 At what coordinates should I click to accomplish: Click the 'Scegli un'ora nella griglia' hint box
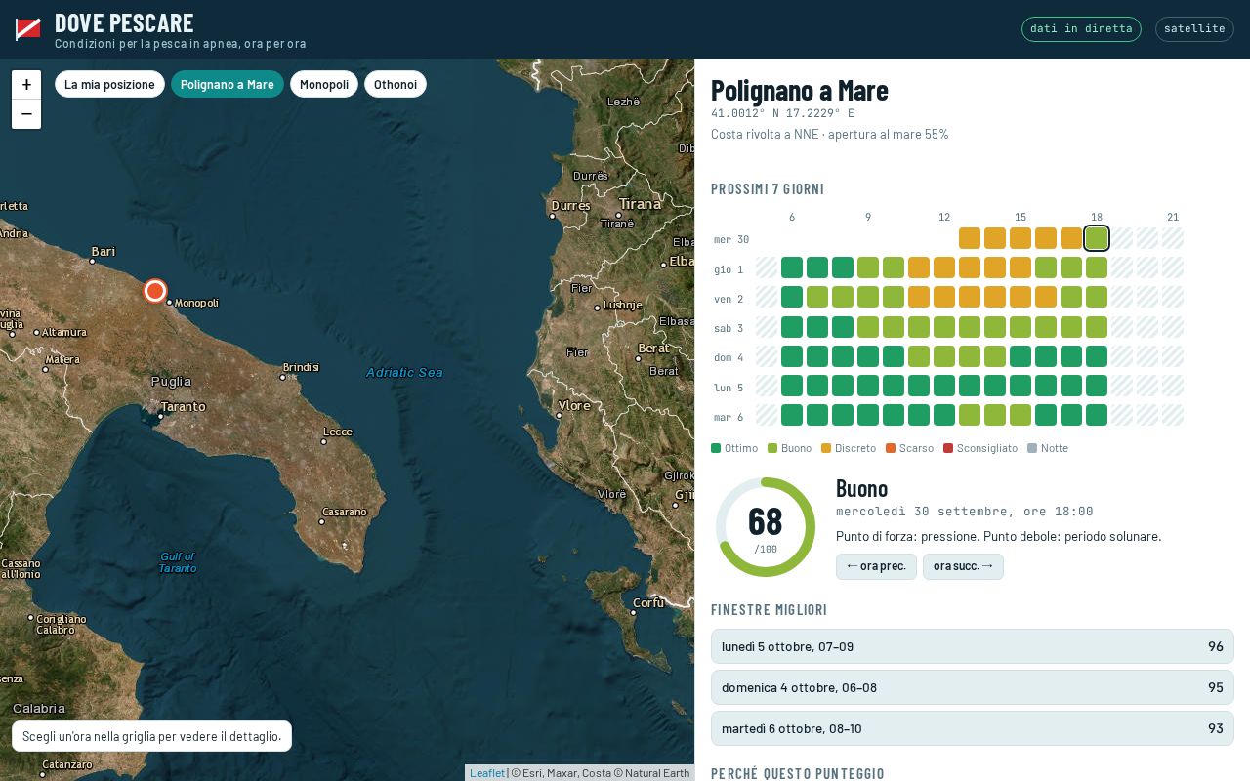(151, 736)
